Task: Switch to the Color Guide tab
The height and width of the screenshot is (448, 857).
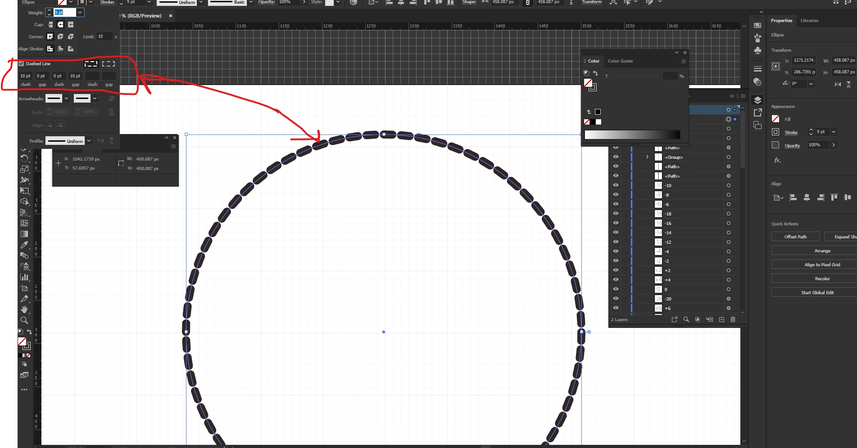Action: [620, 61]
